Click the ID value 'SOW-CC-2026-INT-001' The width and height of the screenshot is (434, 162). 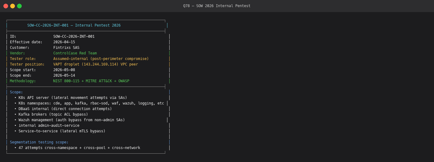point(74,36)
